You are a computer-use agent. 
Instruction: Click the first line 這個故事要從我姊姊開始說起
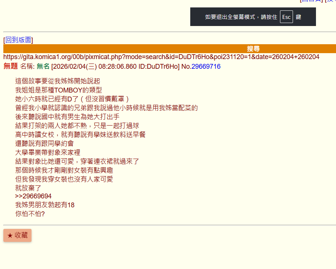(x=57, y=81)
